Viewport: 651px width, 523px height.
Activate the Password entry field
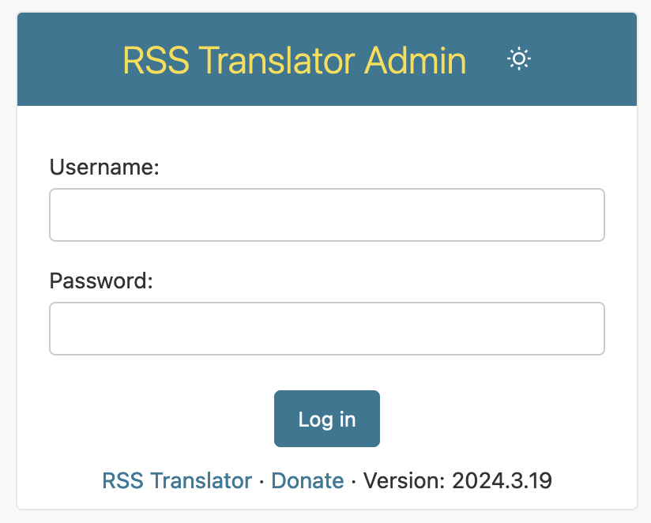[327, 329]
